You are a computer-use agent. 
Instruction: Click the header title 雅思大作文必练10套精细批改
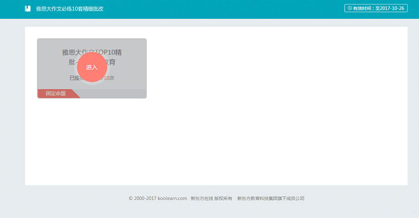coord(70,9)
